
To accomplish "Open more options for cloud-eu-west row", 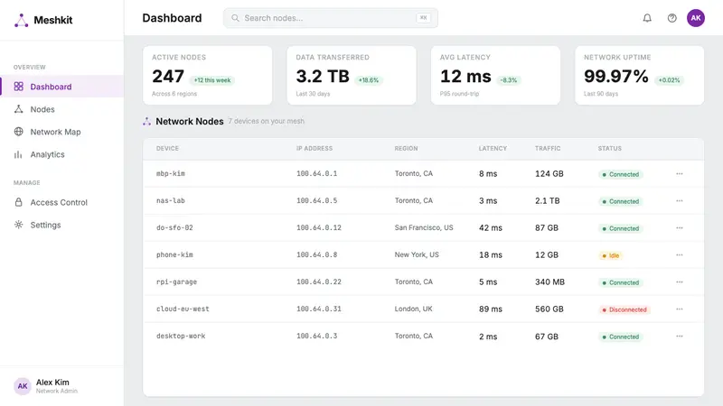I will click(x=680, y=309).
